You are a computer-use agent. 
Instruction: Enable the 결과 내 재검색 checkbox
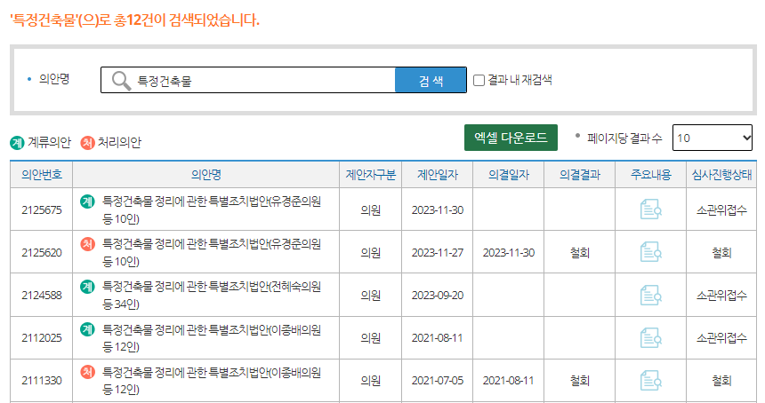click(479, 80)
